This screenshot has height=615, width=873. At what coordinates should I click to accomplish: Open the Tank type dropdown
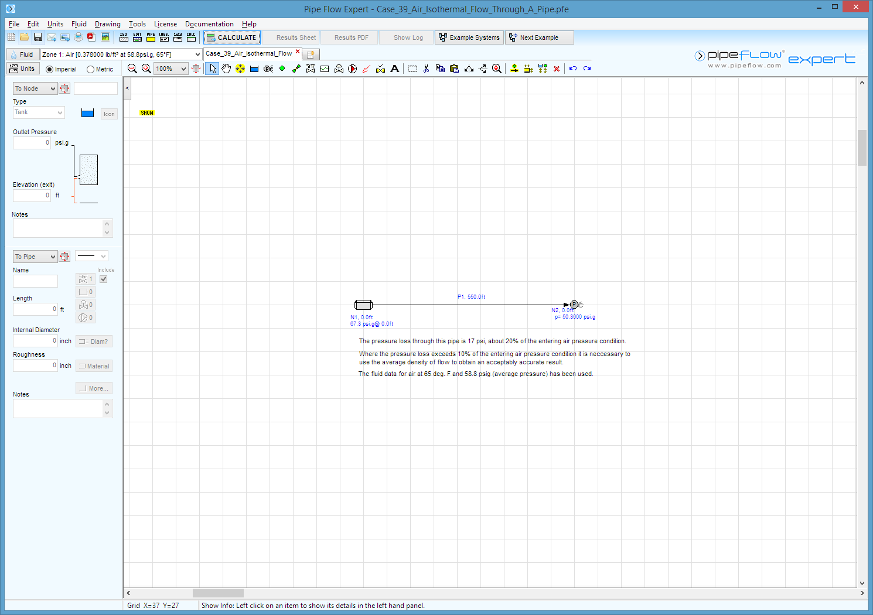pyautogui.click(x=39, y=112)
